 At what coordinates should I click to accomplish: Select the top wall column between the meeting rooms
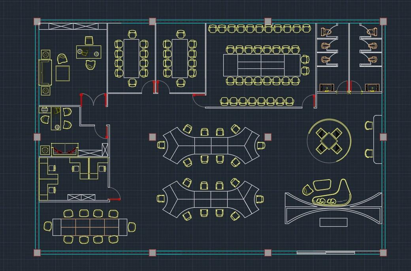(x=152, y=21)
